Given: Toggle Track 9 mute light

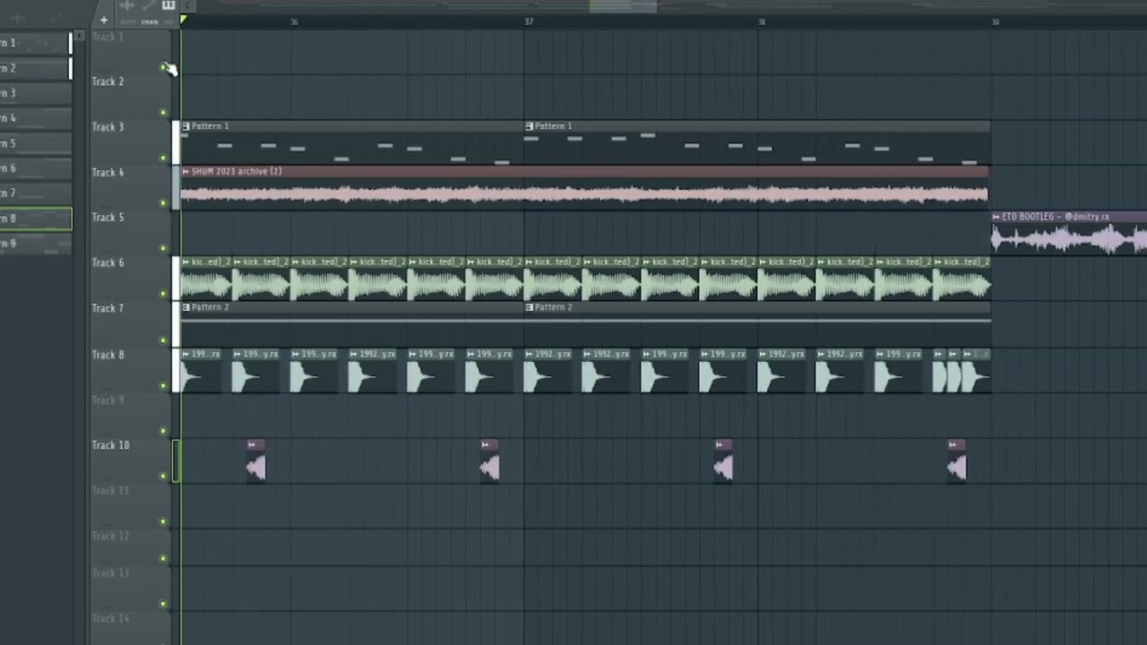Looking at the screenshot, I should click(x=163, y=431).
